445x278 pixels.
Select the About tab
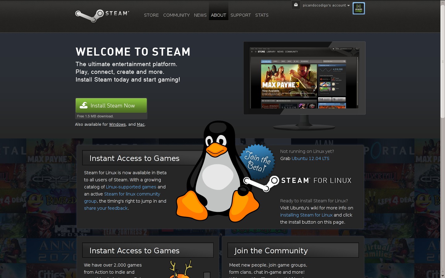tap(218, 15)
